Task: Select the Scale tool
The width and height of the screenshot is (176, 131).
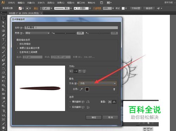Action: click(3, 73)
